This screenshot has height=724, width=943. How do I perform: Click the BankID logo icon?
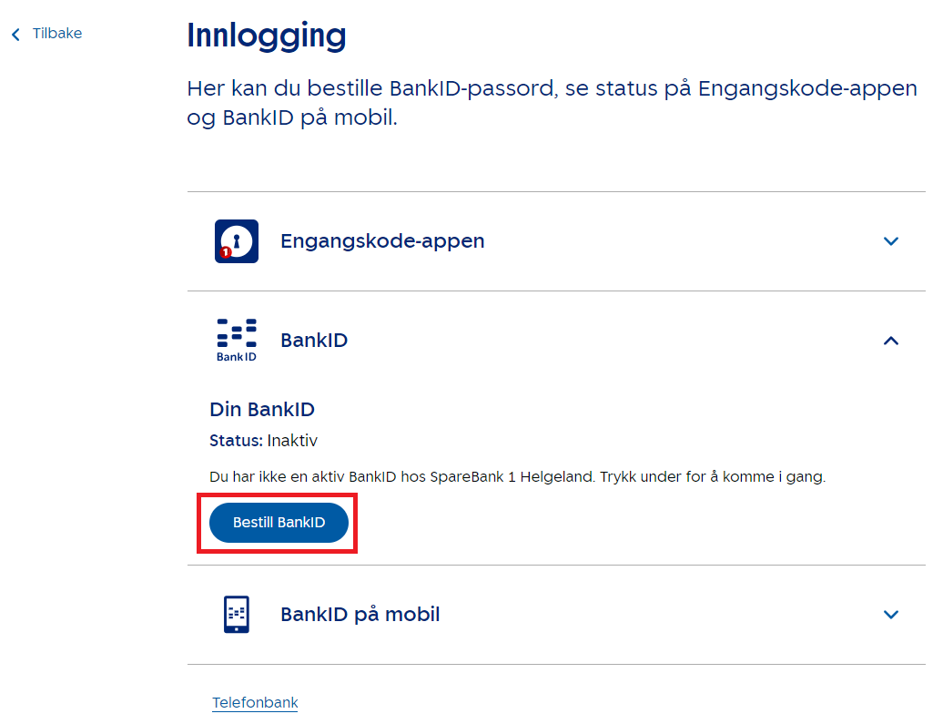(237, 340)
